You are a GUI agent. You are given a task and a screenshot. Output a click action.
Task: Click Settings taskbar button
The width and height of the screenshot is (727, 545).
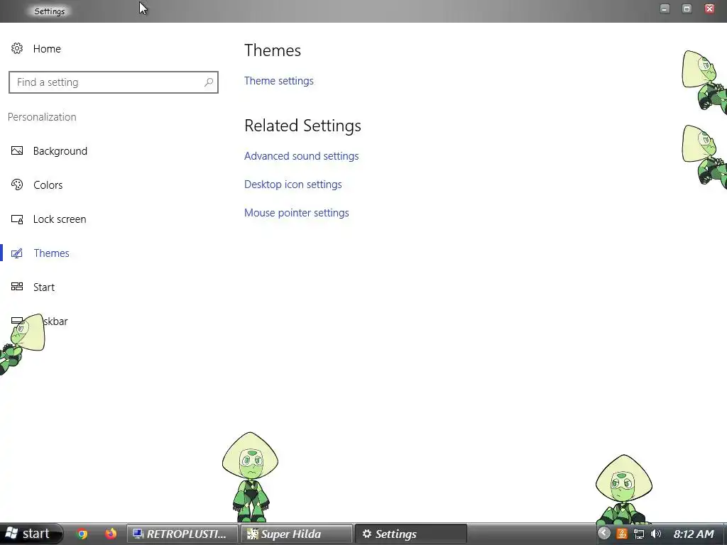click(x=411, y=534)
